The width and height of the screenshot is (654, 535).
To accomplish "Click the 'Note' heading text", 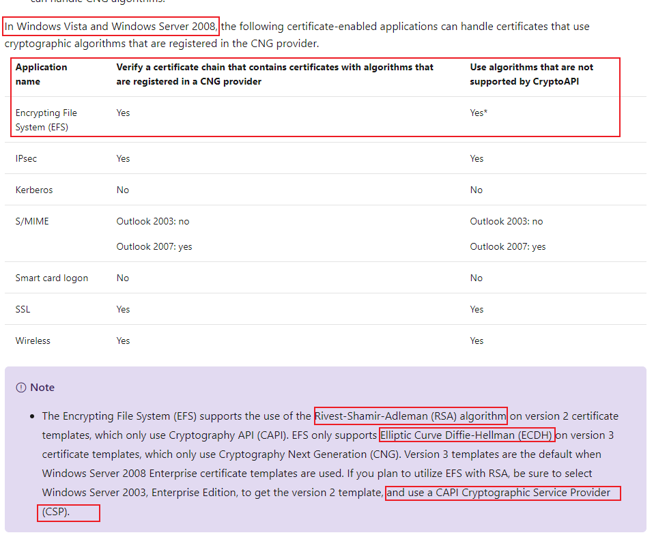I will click(42, 388).
